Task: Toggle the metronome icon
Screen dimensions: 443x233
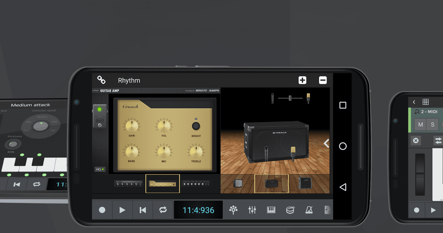Action: pos(309,210)
